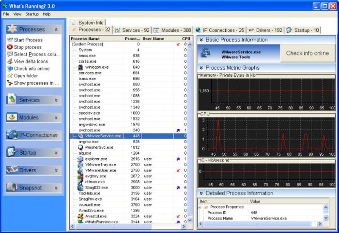The height and width of the screenshot is (233, 339).
Task: Click the red Stop process icon
Action: (10, 47)
